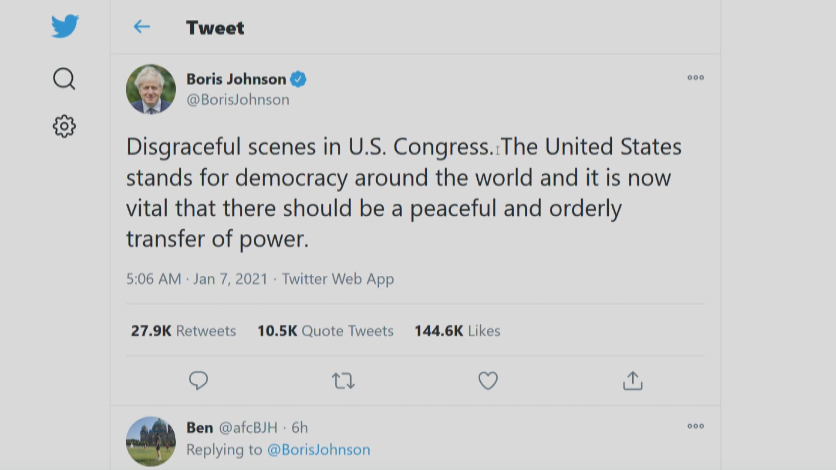View the 27.9K Retweets list
Viewport: 836px width, 470px height.
tap(183, 331)
